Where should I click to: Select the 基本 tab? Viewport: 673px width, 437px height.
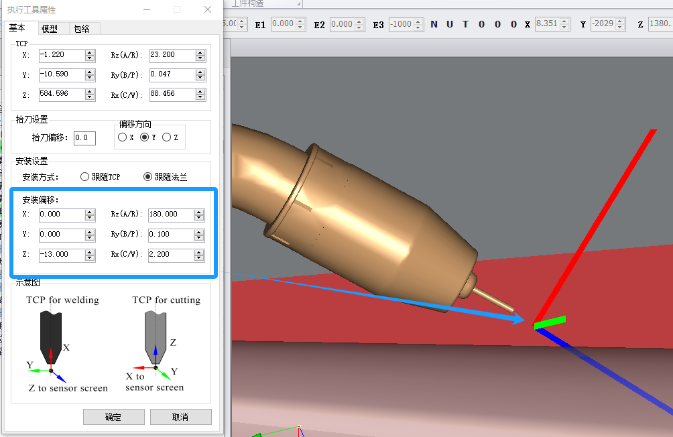pyautogui.click(x=17, y=28)
